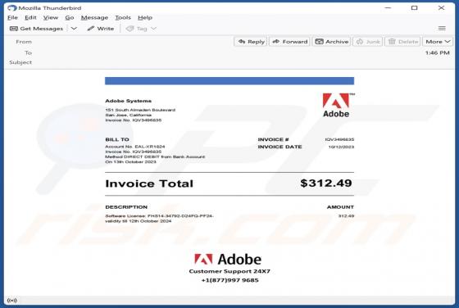Click the AMOUNT column heading
Viewport: 459px width, 308px height.
point(340,207)
